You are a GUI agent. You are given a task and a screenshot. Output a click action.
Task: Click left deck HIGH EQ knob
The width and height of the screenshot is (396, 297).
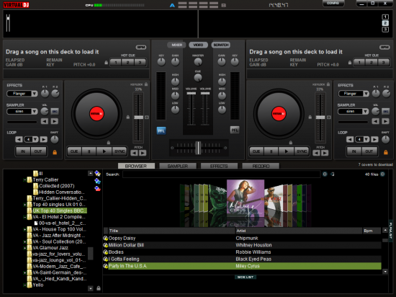coord(175,81)
